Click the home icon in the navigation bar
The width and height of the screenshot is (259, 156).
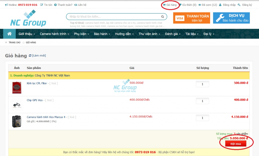click(x=9, y=34)
